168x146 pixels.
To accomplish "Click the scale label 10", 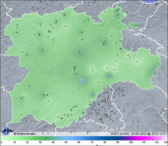I will (15, 142).
